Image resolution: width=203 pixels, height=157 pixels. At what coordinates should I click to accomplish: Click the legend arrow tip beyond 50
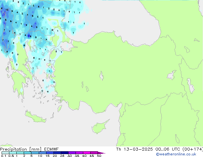[101, 153]
